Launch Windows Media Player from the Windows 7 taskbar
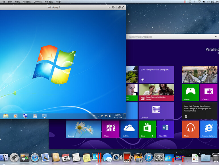The image size is (219, 165). 15,116
